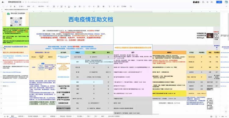Click the formula bar cell content field
229x118 pixels.
click(115, 10)
